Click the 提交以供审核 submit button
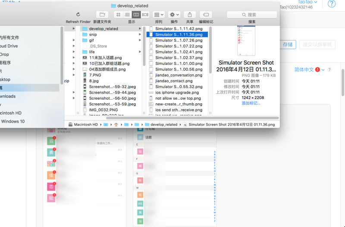The height and width of the screenshot is (227, 345). pos(317,45)
